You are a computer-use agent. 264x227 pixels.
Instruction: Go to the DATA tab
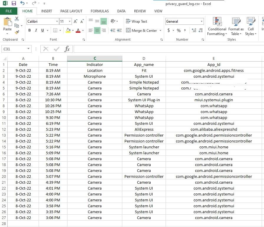tap(121, 11)
